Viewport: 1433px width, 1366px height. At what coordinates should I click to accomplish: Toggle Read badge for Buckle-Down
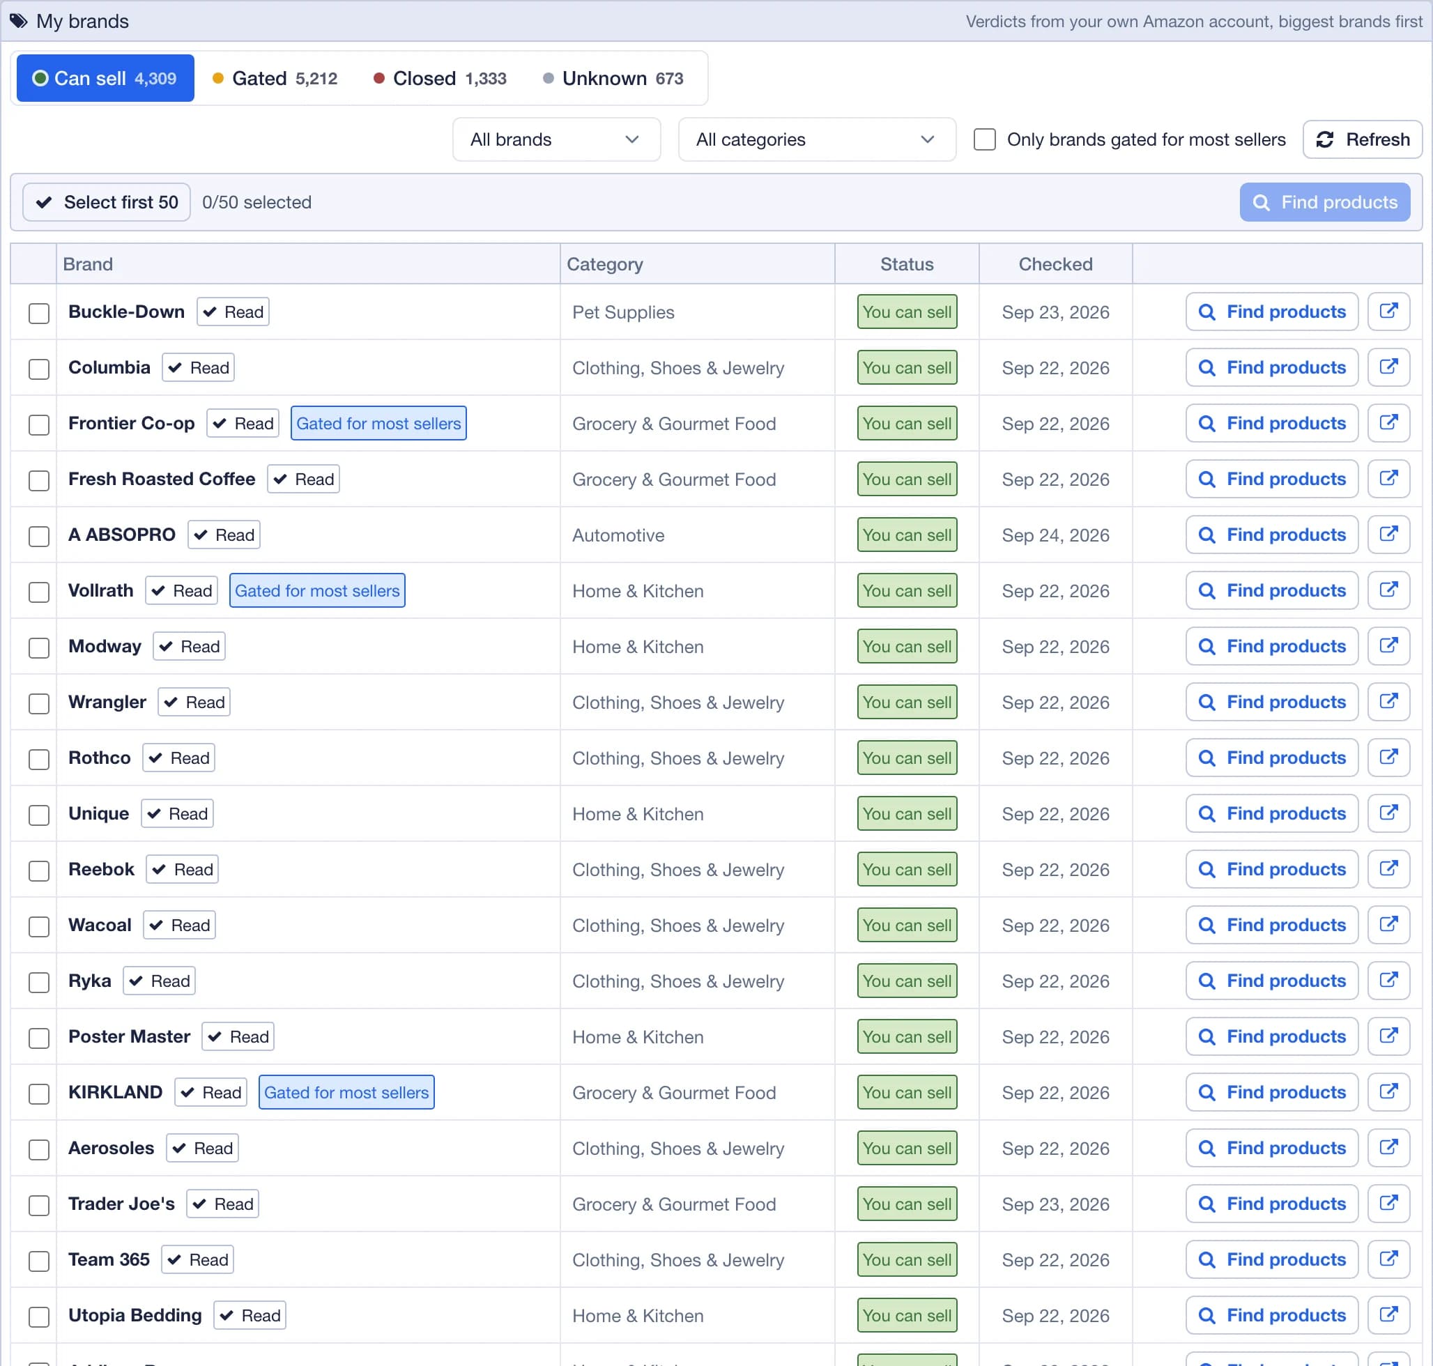point(233,312)
